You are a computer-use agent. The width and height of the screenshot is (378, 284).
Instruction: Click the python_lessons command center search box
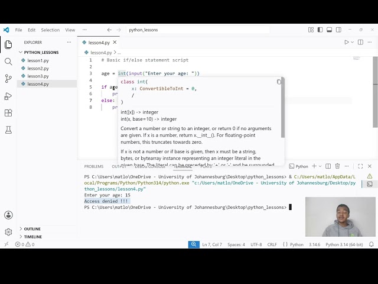(x=198, y=30)
